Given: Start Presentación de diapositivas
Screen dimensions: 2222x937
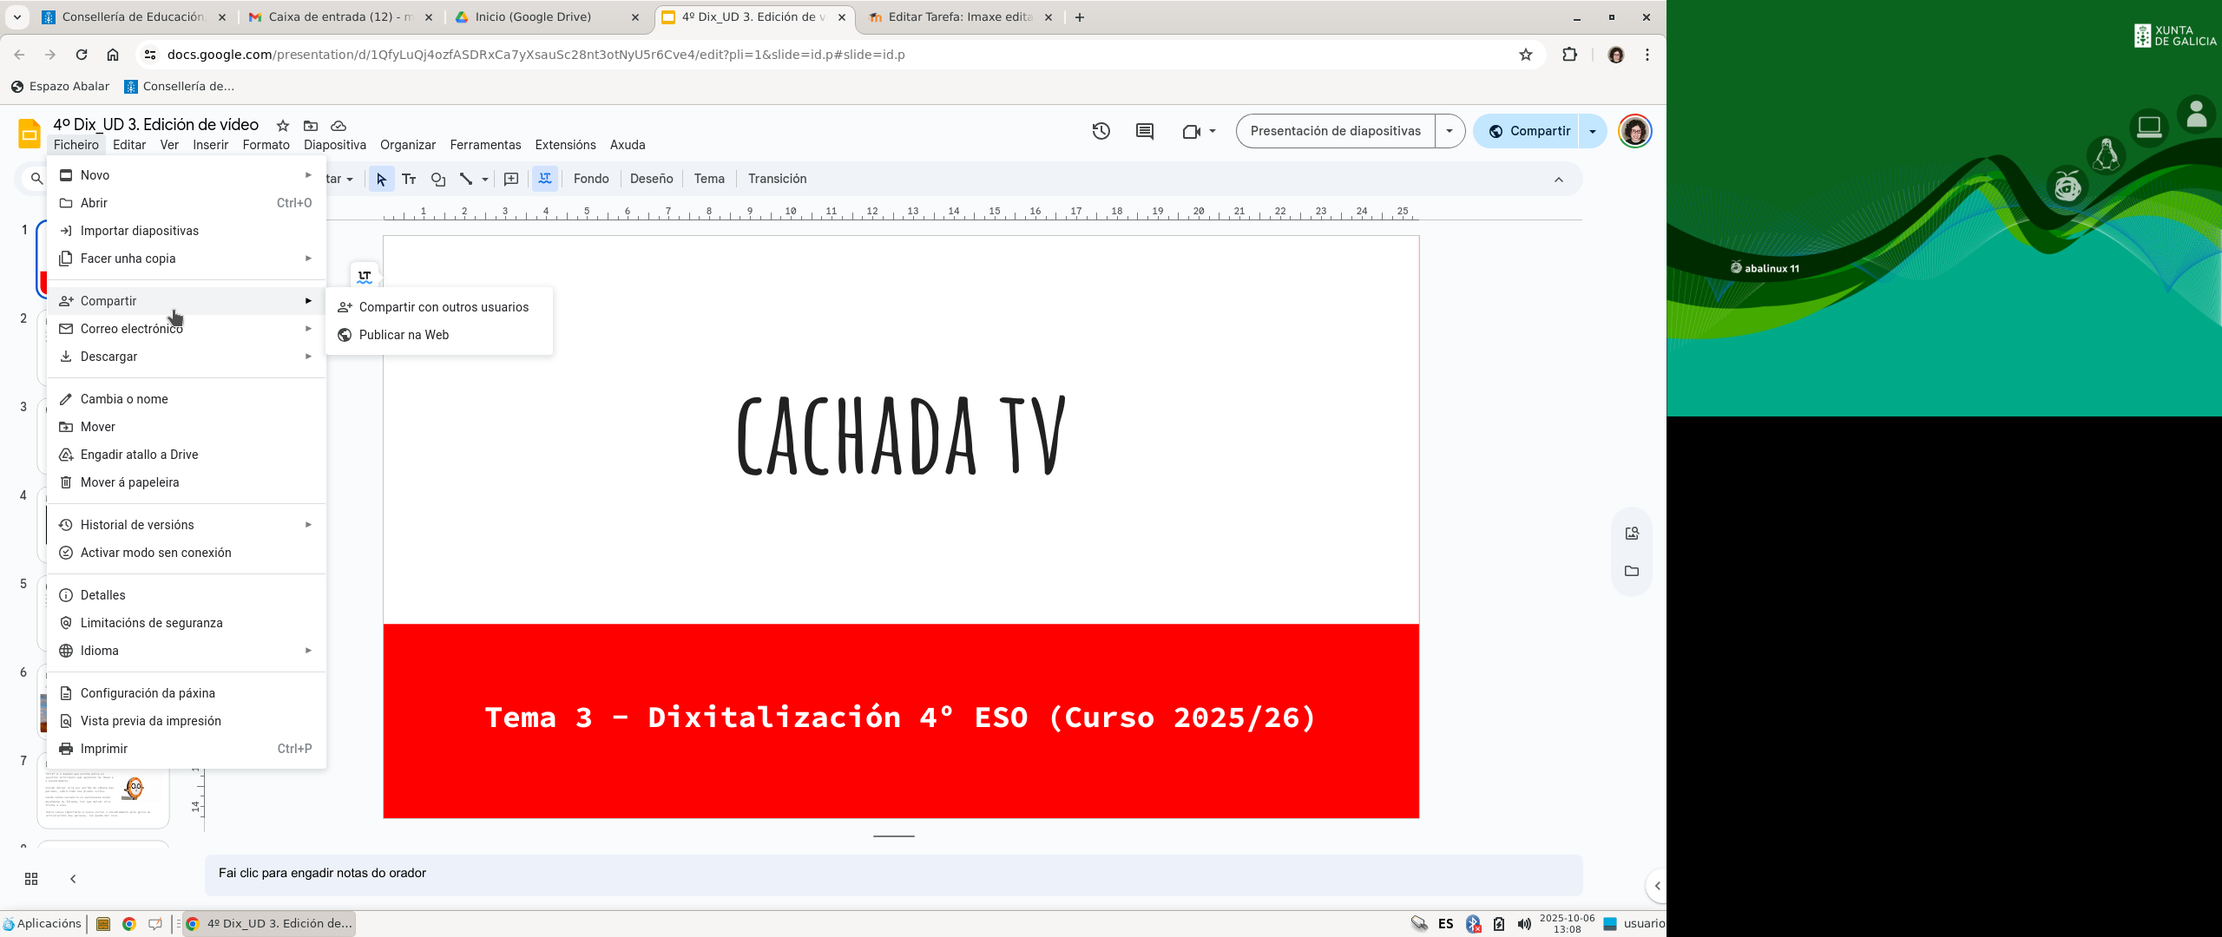Looking at the screenshot, I should tap(1335, 131).
